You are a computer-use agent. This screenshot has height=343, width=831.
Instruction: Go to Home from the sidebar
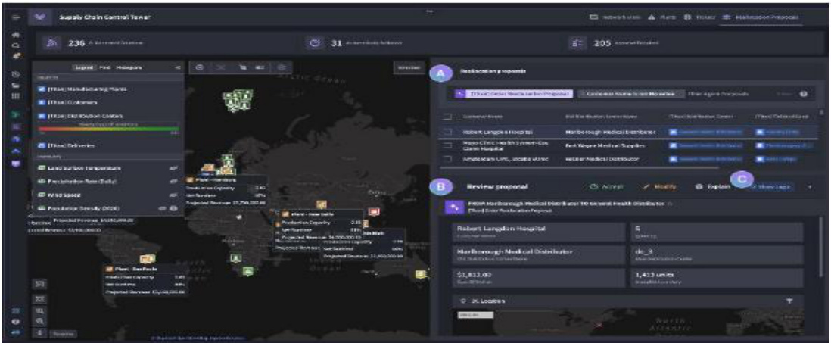pos(16,35)
